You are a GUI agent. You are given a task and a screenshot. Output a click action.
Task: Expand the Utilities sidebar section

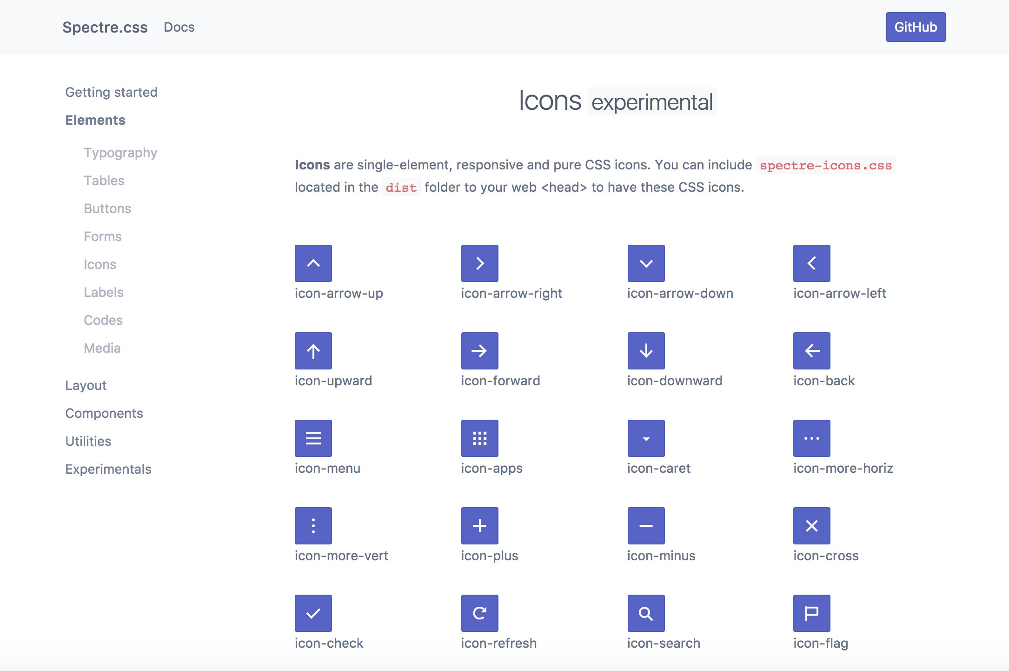point(88,441)
